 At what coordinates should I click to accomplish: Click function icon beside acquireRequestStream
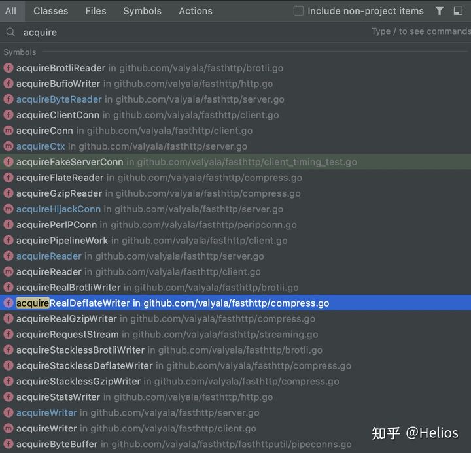coord(9,334)
